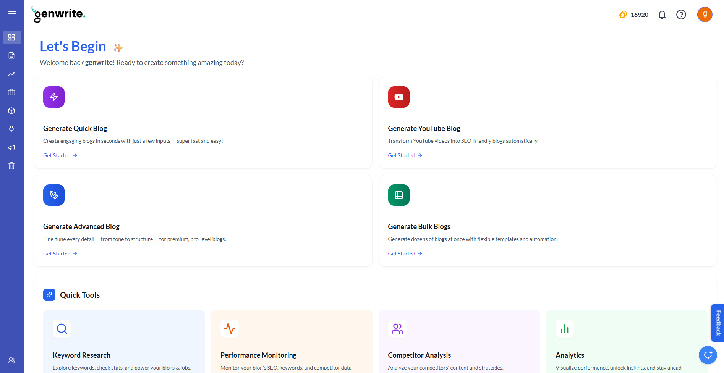Click Get Started under Generate YouTube Blog
Viewport: 724px width, 373px height.
point(405,155)
